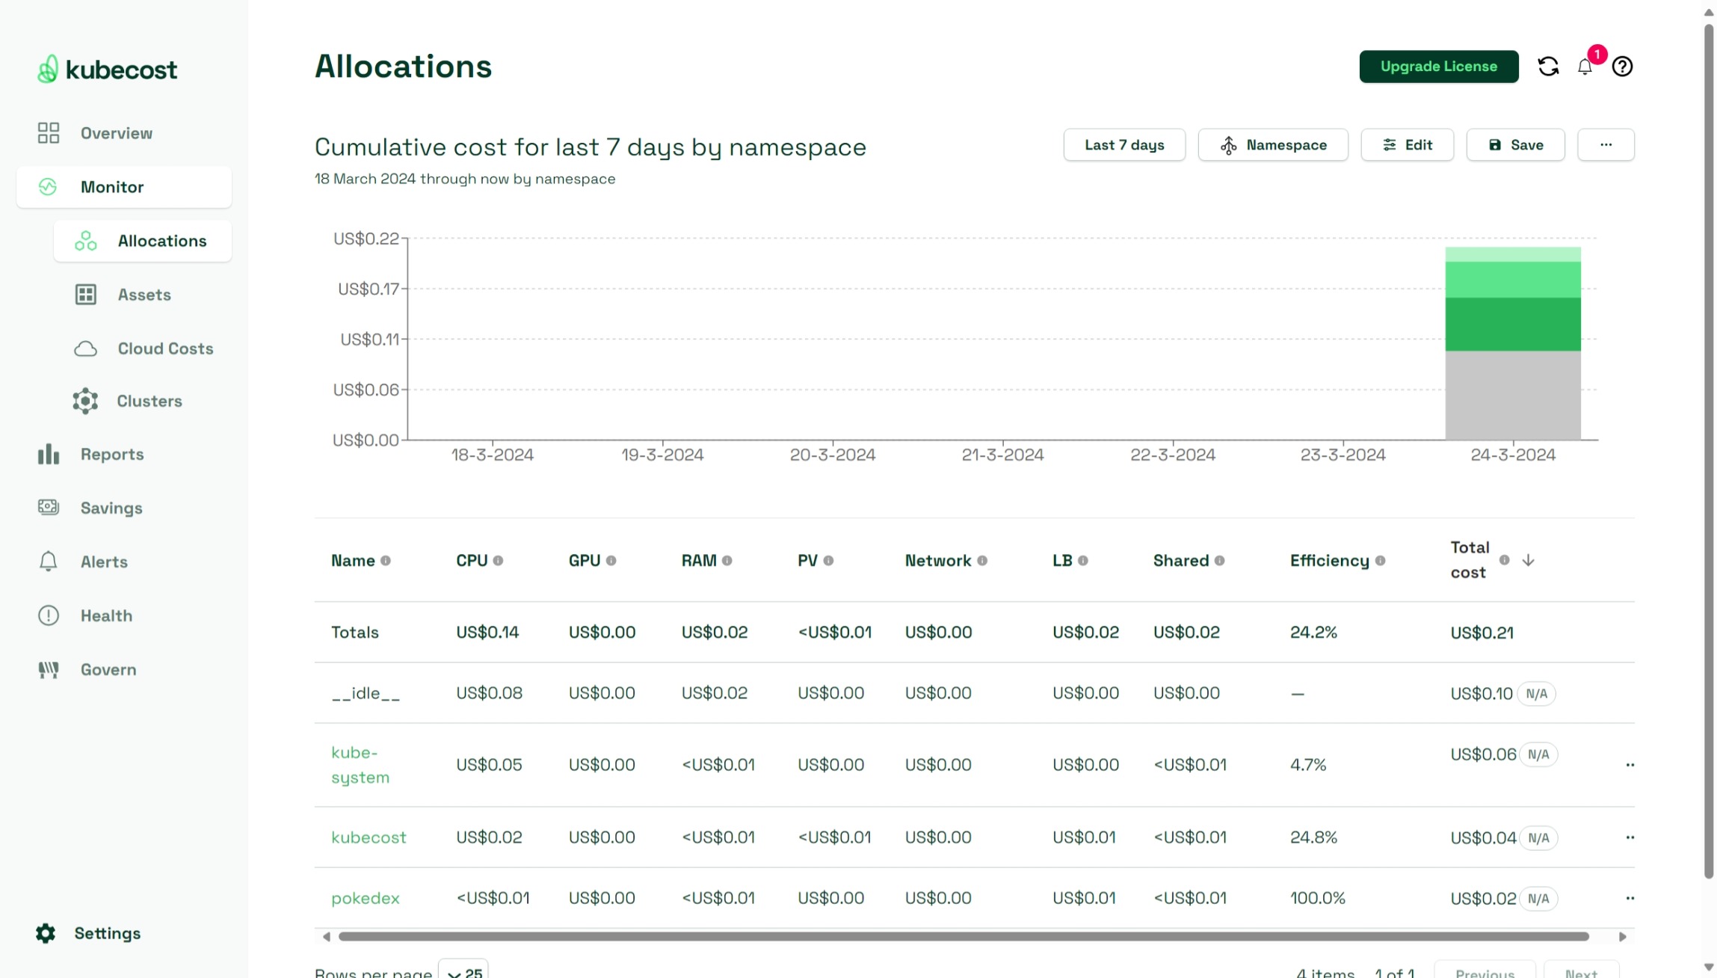The image size is (1717, 978).
Task: Click the Upgrade License button
Action: click(x=1438, y=67)
